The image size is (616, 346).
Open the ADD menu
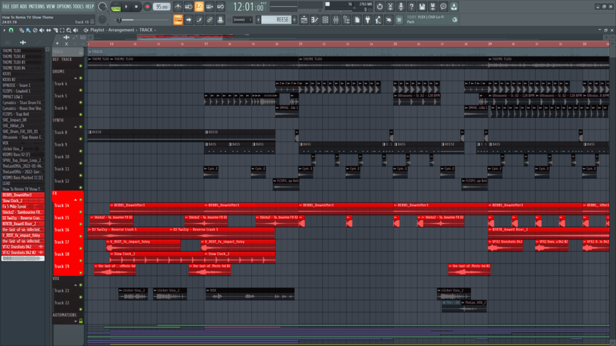point(23,7)
